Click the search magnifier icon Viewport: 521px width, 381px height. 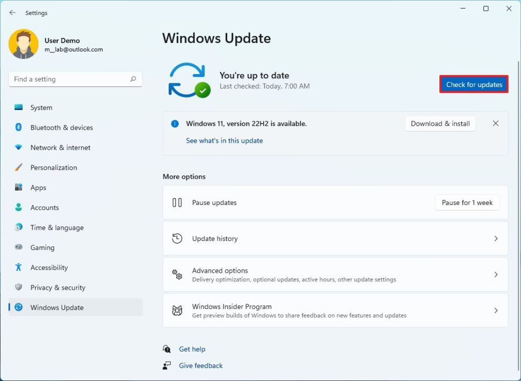pyautogui.click(x=133, y=79)
